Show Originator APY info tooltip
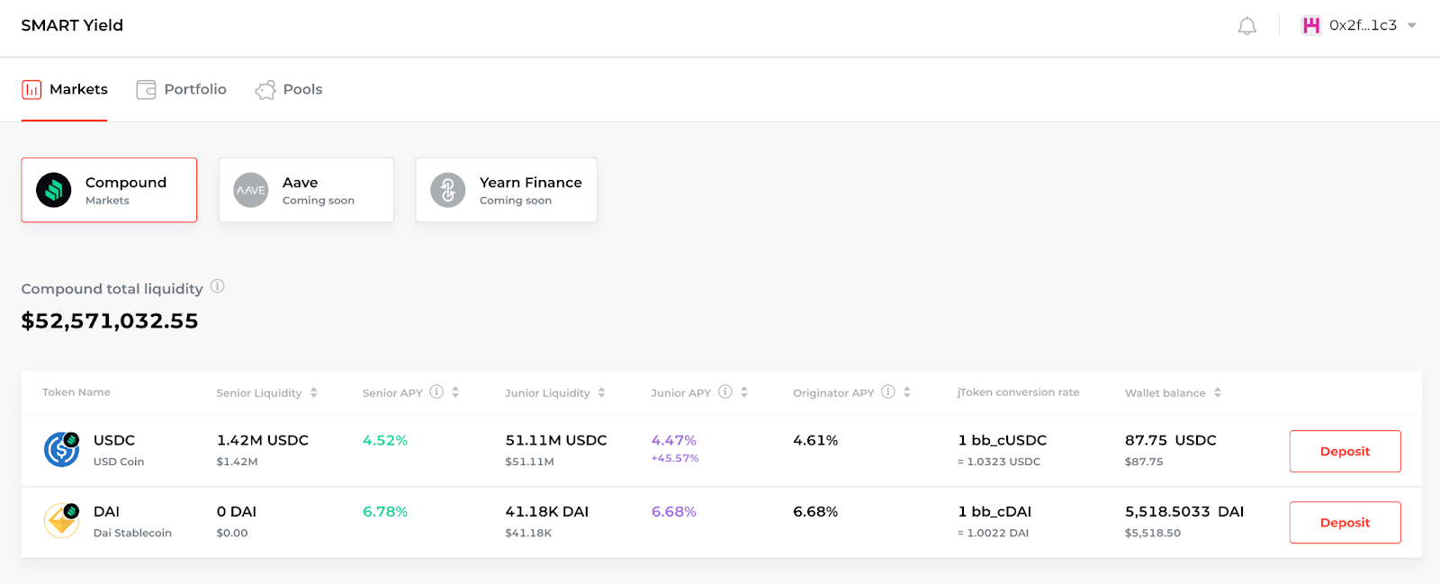 click(x=888, y=391)
